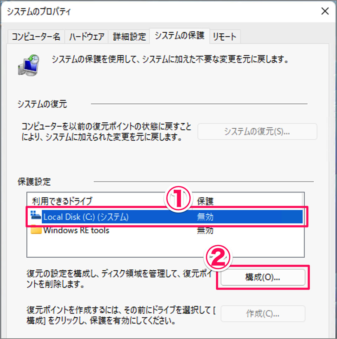The width and height of the screenshot is (337, 339).
Task: Select the システムの保護 tab
Action: pos(180,36)
